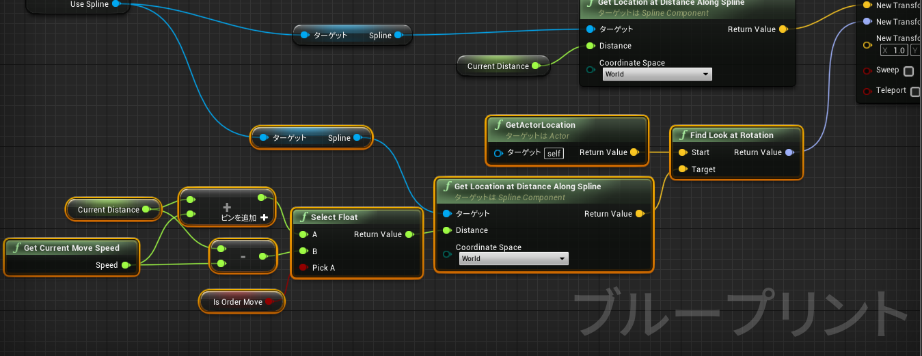The image size is (922, 356).
Task: Select the Get Current Move Speed node title
Action: [x=72, y=248]
